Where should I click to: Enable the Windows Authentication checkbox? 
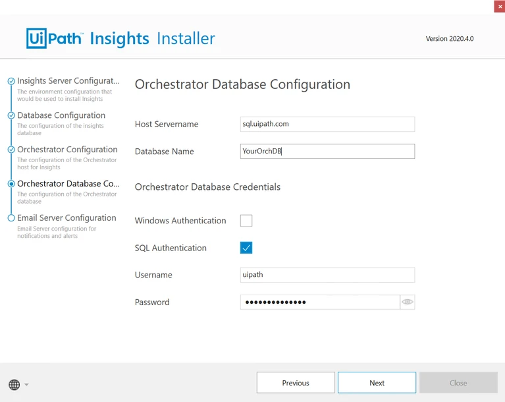click(x=246, y=221)
